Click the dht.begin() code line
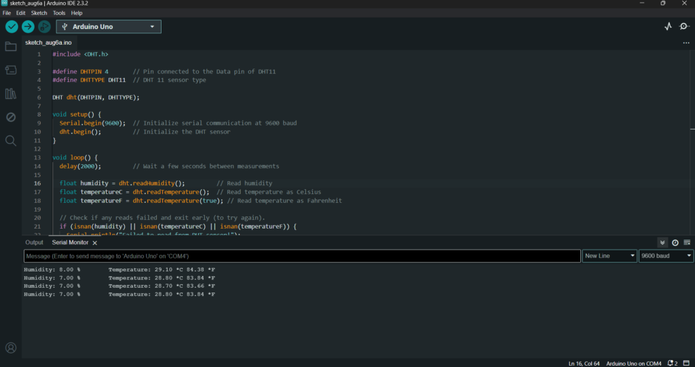 tap(80, 132)
